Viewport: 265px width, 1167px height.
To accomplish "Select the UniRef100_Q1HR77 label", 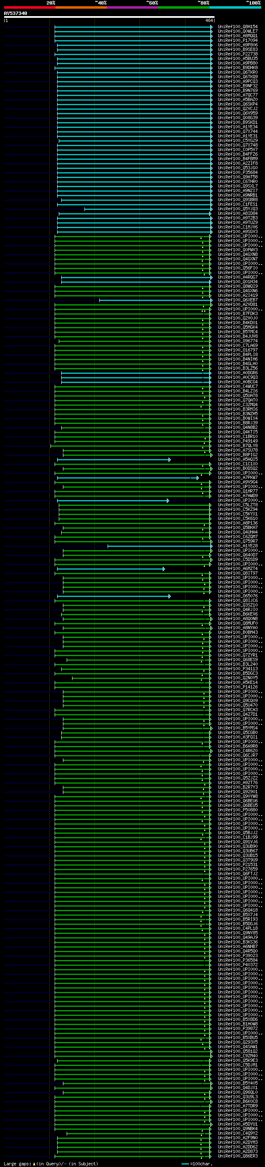I will (x=237, y=491).
